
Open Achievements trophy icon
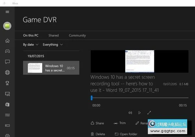click(7, 83)
